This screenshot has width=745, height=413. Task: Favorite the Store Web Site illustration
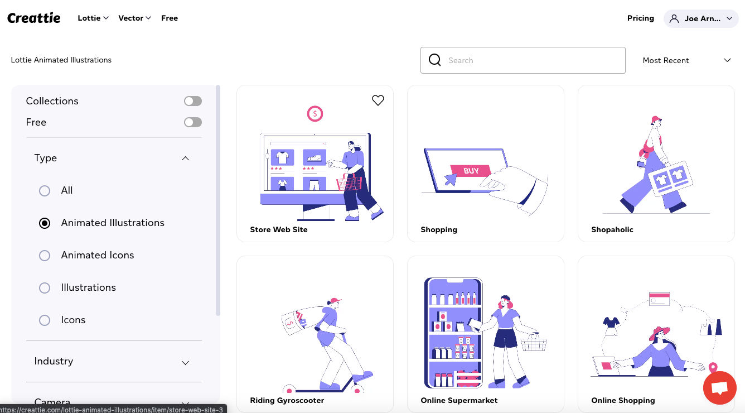(378, 100)
